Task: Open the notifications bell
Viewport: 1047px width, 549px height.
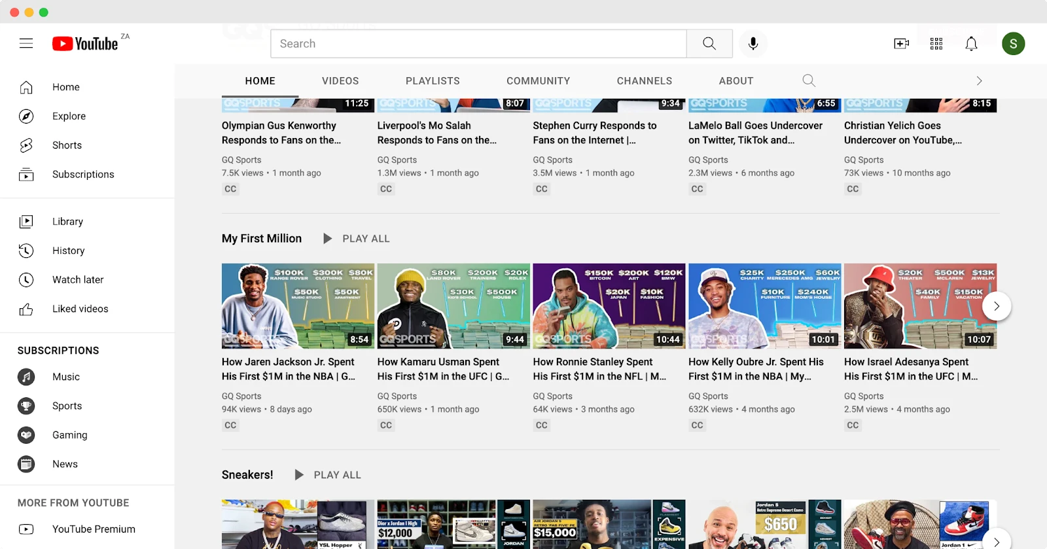Action: (971, 44)
